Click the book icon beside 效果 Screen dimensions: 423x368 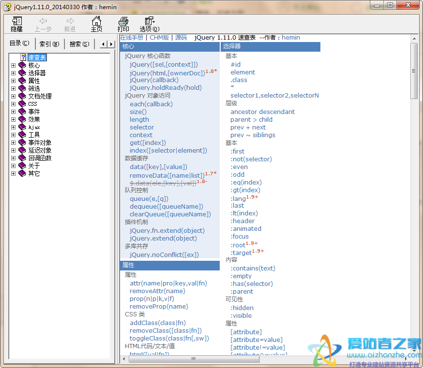click(22, 119)
